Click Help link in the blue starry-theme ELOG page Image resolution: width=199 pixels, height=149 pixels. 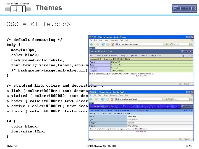pos(146,110)
